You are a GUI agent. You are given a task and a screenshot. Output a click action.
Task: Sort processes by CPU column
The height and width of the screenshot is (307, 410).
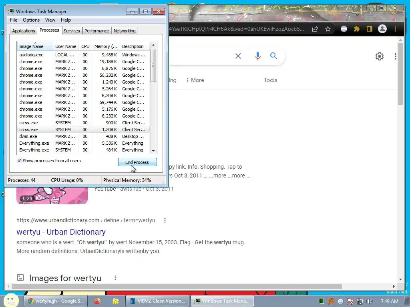(x=85, y=46)
